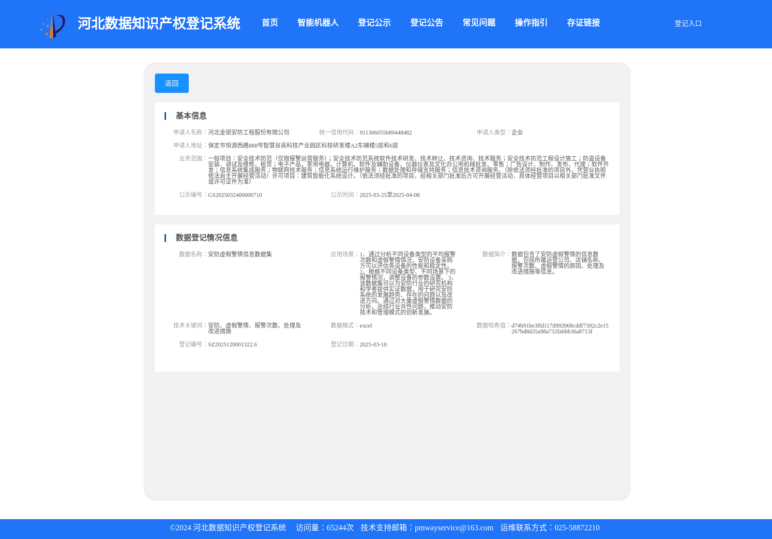The height and width of the screenshot is (539, 772).
Task: Select registration number SZ2025120001322.6
Action: tap(232, 344)
